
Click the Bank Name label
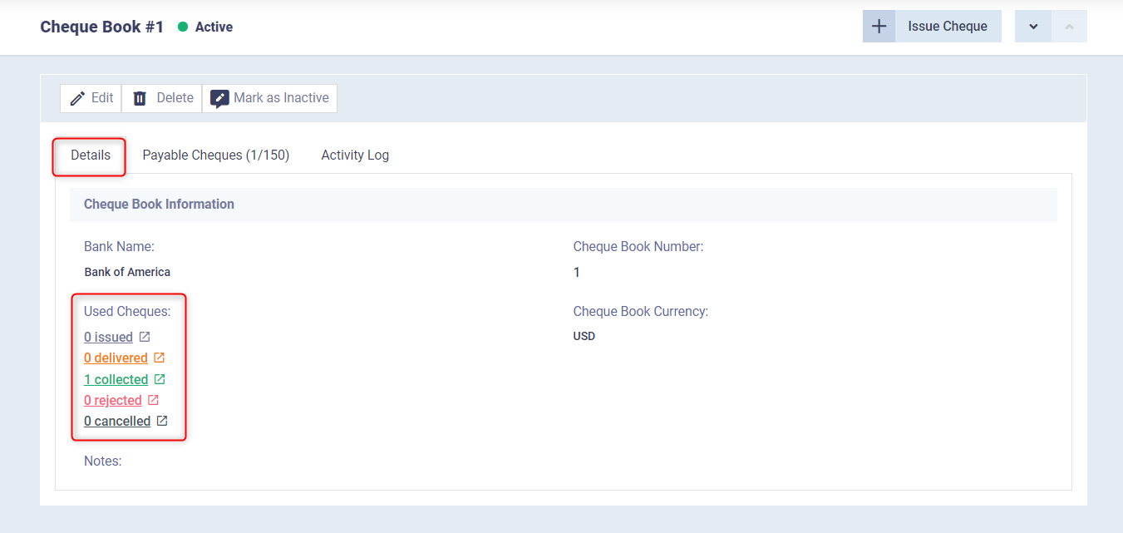[x=119, y=247]
